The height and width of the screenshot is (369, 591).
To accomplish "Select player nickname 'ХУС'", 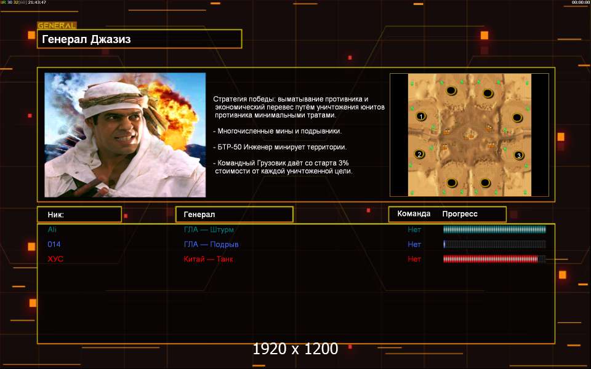I will click(x=55, y=259).
